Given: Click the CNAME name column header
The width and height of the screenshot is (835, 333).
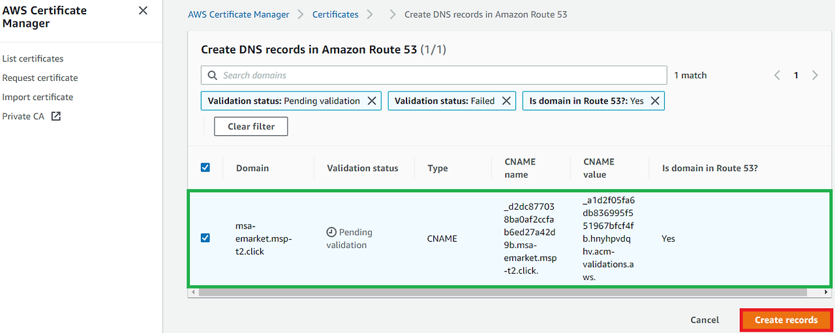Looking at the screenshot, I should (x=521, y=168).
